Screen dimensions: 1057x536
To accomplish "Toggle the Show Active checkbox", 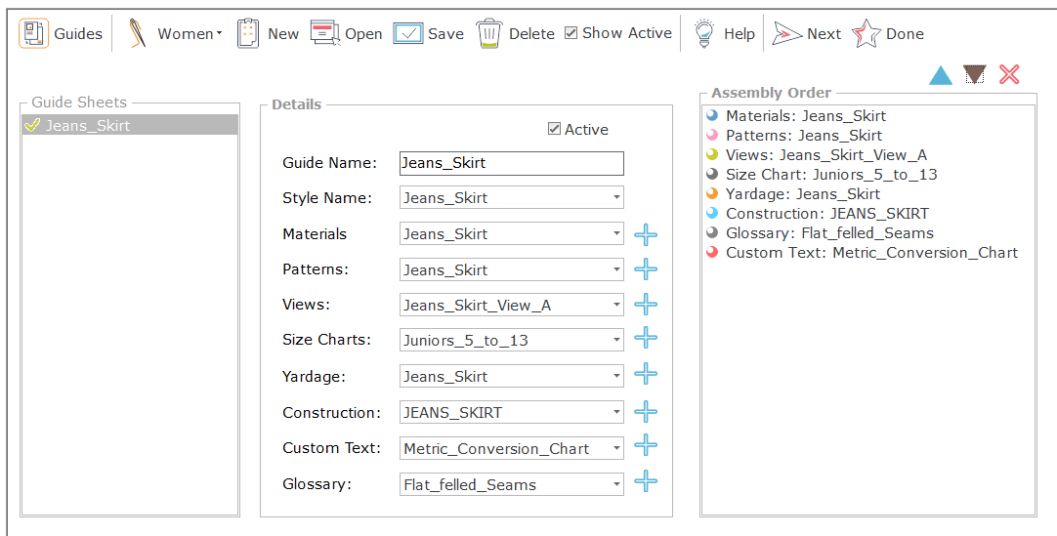I will [571, 33].
